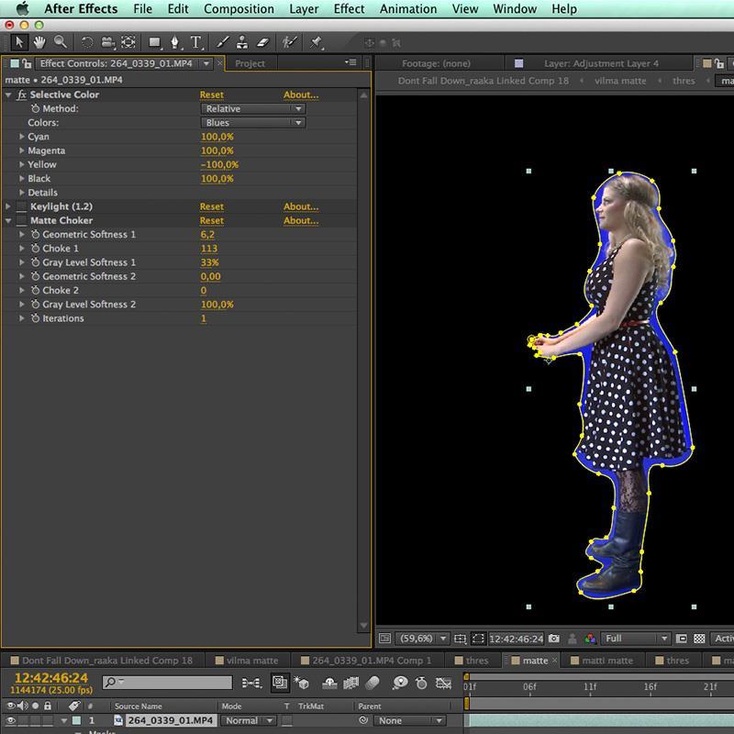734x734 pixels.
Task: Switch to the matti matte timeline tab
Action: (602, 661)
